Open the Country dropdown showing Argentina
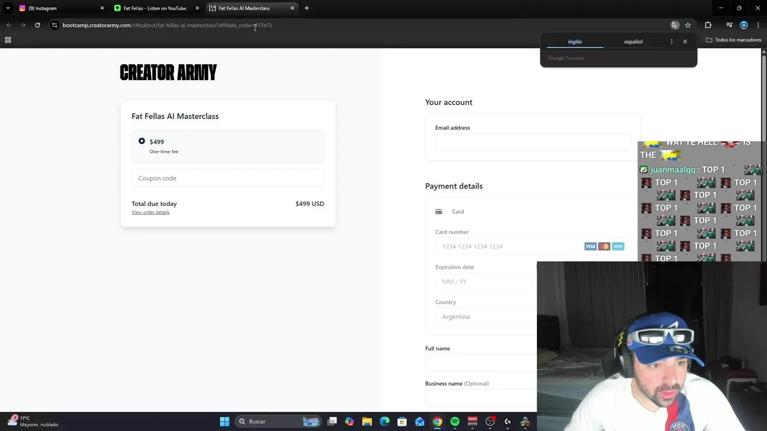767x431 pixels. coord(486,317)
